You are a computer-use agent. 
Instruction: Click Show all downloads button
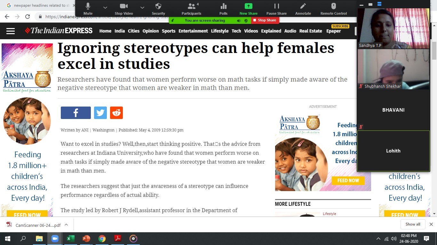(x=413, y=224)
